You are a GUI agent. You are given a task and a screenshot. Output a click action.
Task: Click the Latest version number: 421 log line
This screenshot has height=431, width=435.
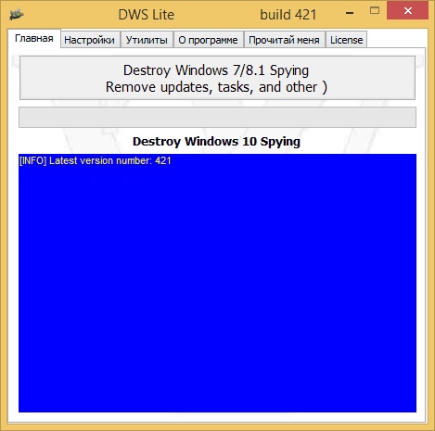coord(95,160)
